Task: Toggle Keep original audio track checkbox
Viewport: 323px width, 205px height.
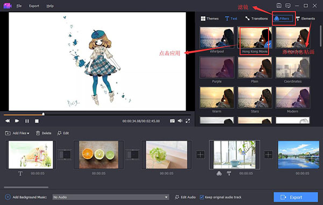Action: point(202,197)
